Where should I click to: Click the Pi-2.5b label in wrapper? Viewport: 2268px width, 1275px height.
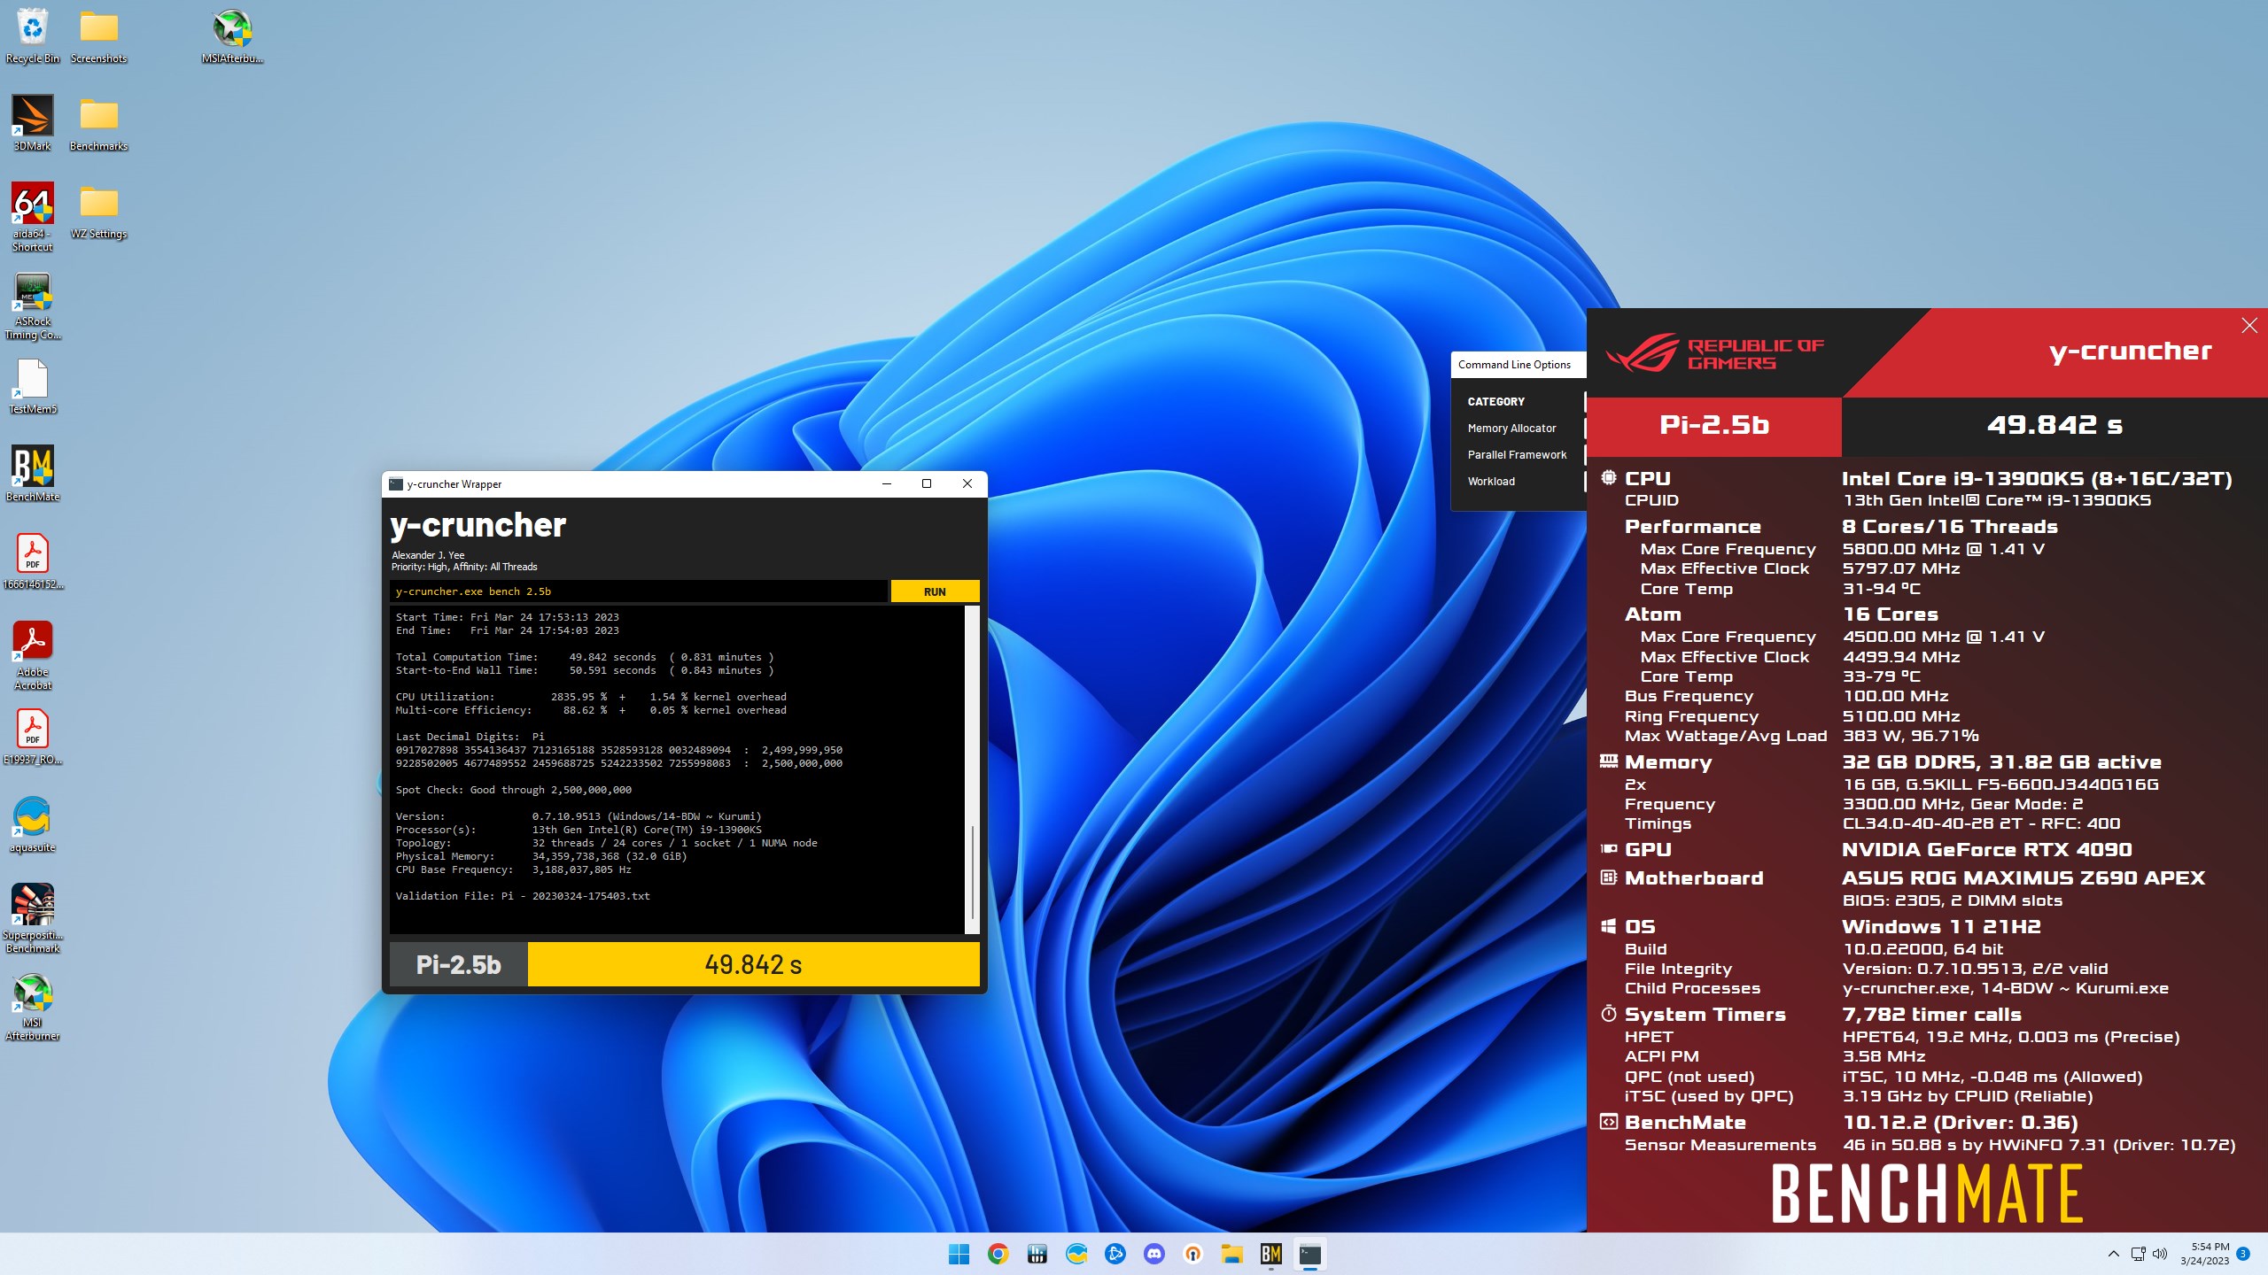pyautogui.click(x=458, y=964)
